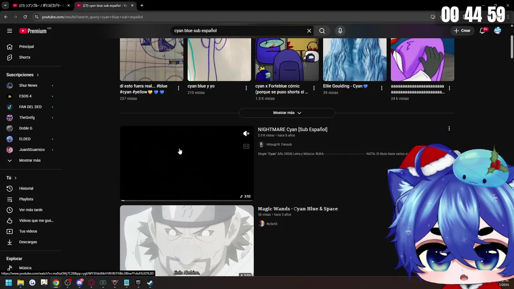Expand the Tú section arrow
Screen dimensions: 514x289
click(x=16, y=178)
